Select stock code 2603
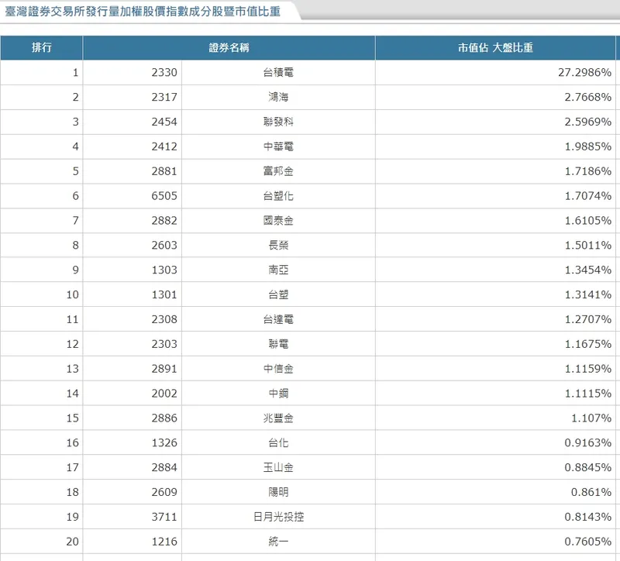620x561 pixels. 164,245
